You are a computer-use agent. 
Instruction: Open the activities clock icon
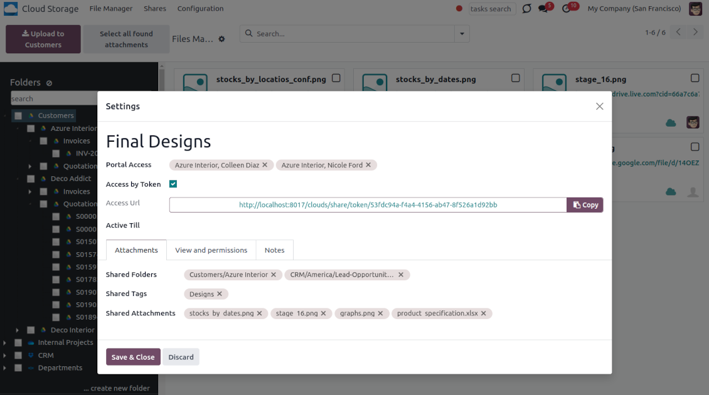pos(567,9)
